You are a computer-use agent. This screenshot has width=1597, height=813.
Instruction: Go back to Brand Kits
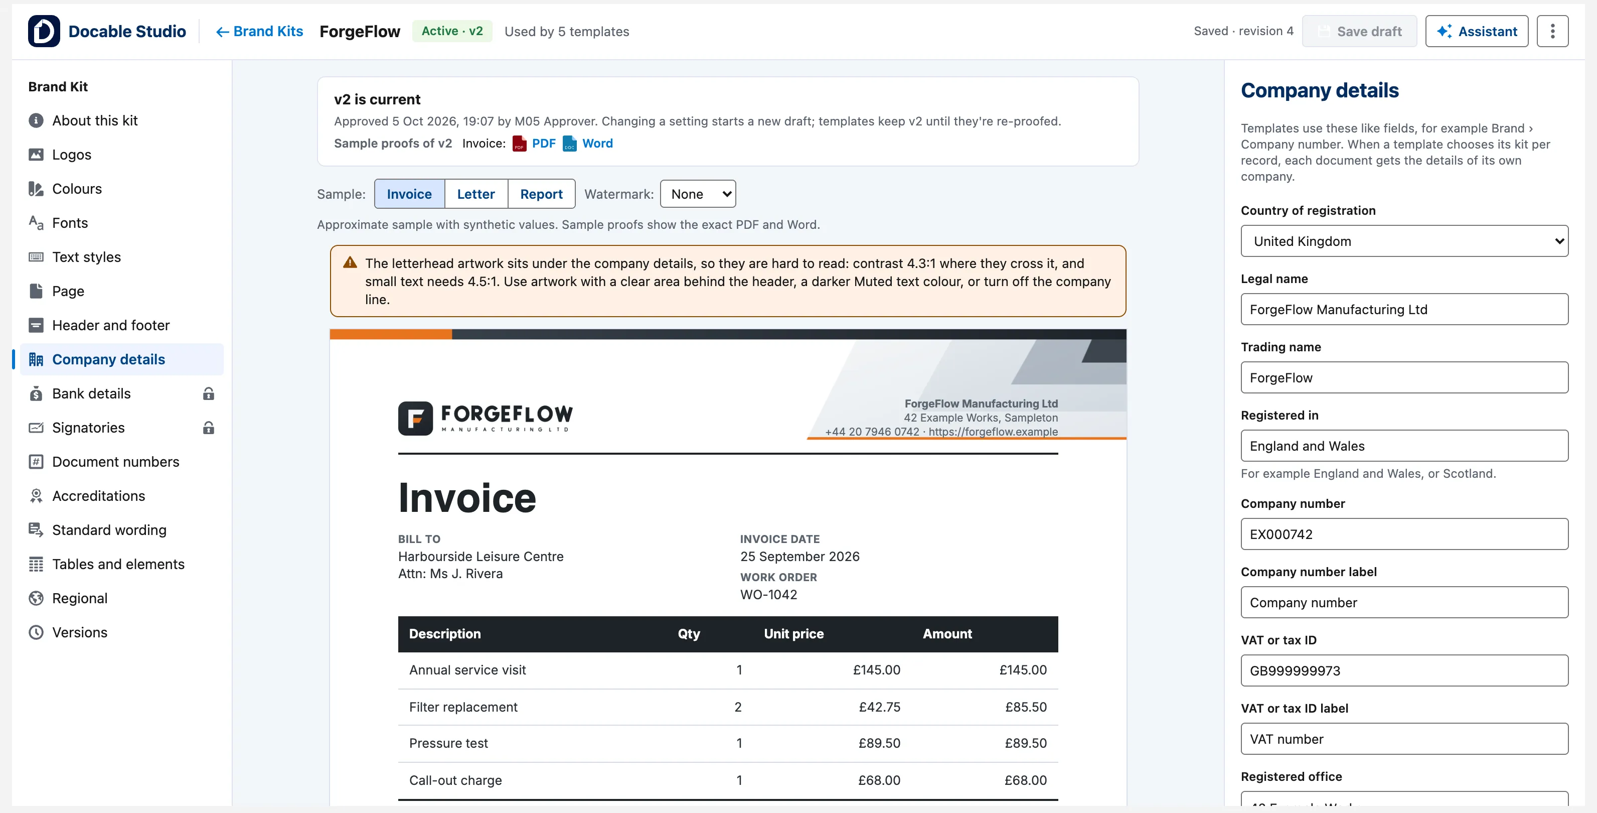tap(259, 31)
